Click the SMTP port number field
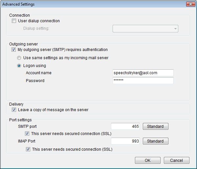197x169 pixels. click(x=125, y=127)
